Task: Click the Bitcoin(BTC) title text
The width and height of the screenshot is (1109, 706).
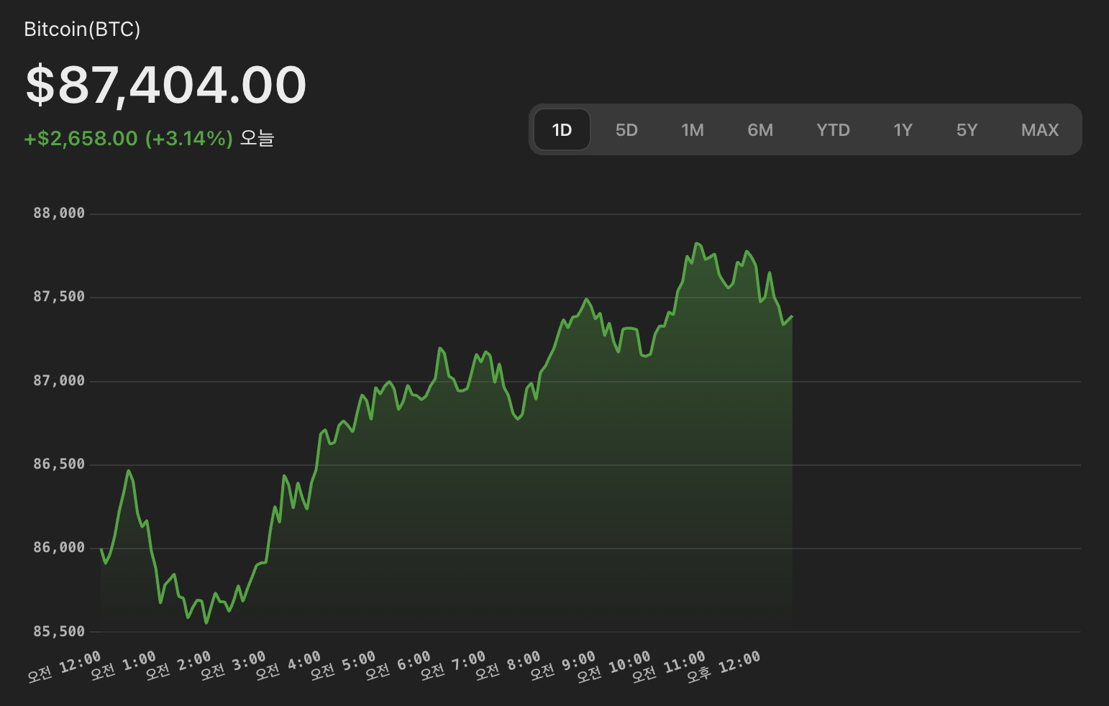Action: (x=82, y=29)
